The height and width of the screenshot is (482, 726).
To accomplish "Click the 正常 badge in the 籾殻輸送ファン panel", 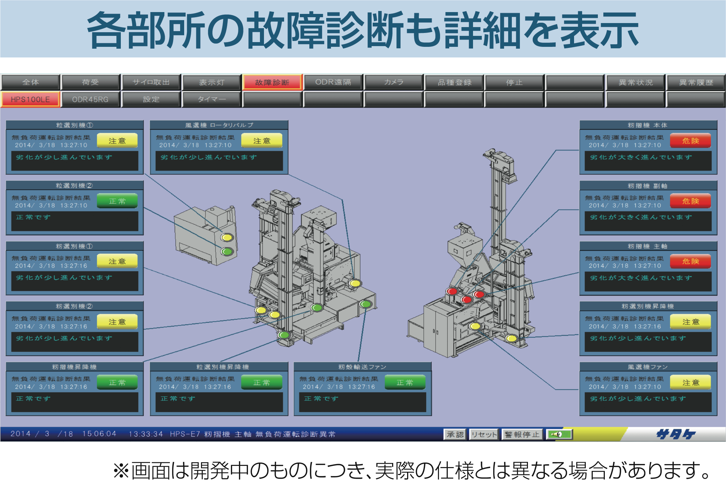I will (x=405, y=382).
